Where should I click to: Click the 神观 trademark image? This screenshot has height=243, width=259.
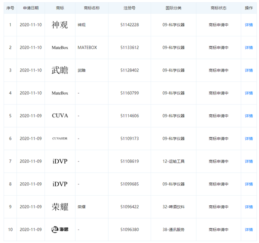point(60,25)
